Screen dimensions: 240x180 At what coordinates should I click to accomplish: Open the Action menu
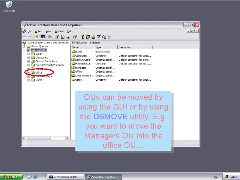tap(39, 31)
